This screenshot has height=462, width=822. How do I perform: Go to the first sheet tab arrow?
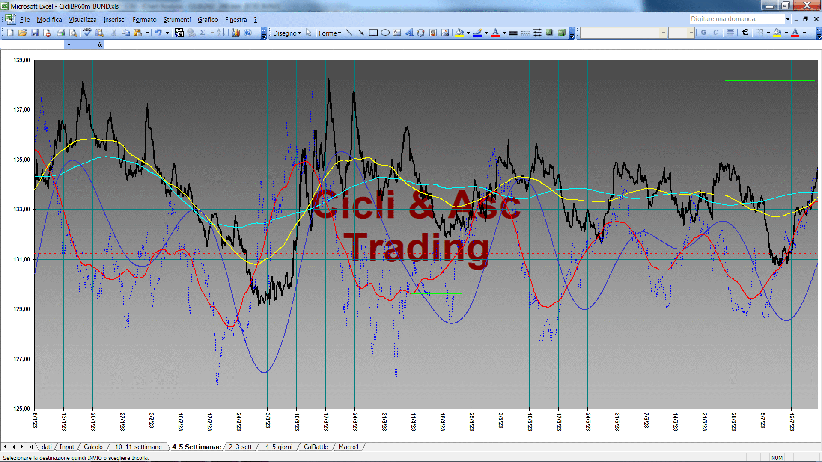(x=5, y=447)
